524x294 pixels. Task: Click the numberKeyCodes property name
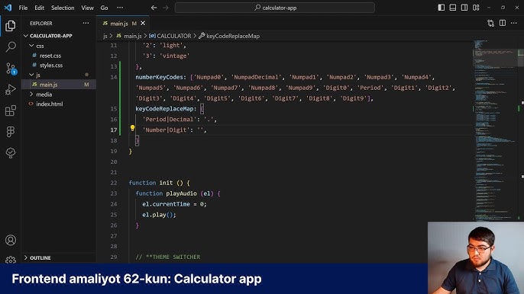click(x=159, y=77)
